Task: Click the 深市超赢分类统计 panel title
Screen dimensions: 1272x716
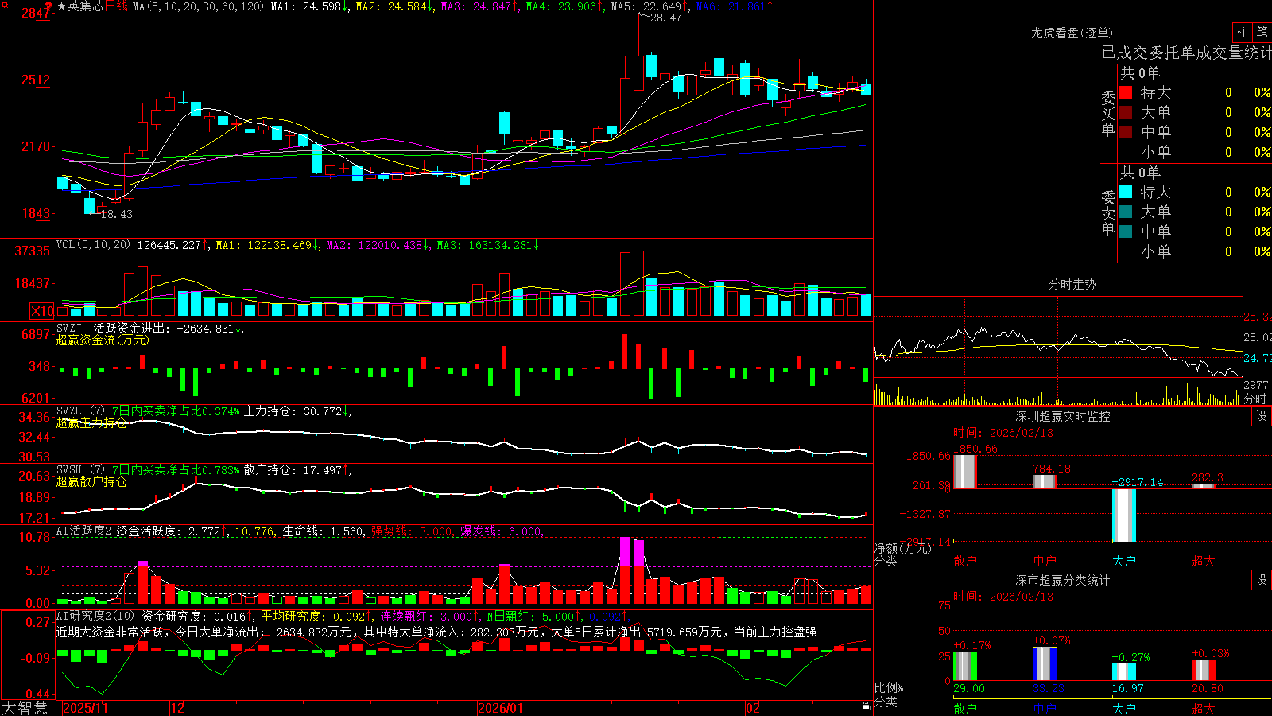Action: click(1062, 580)
